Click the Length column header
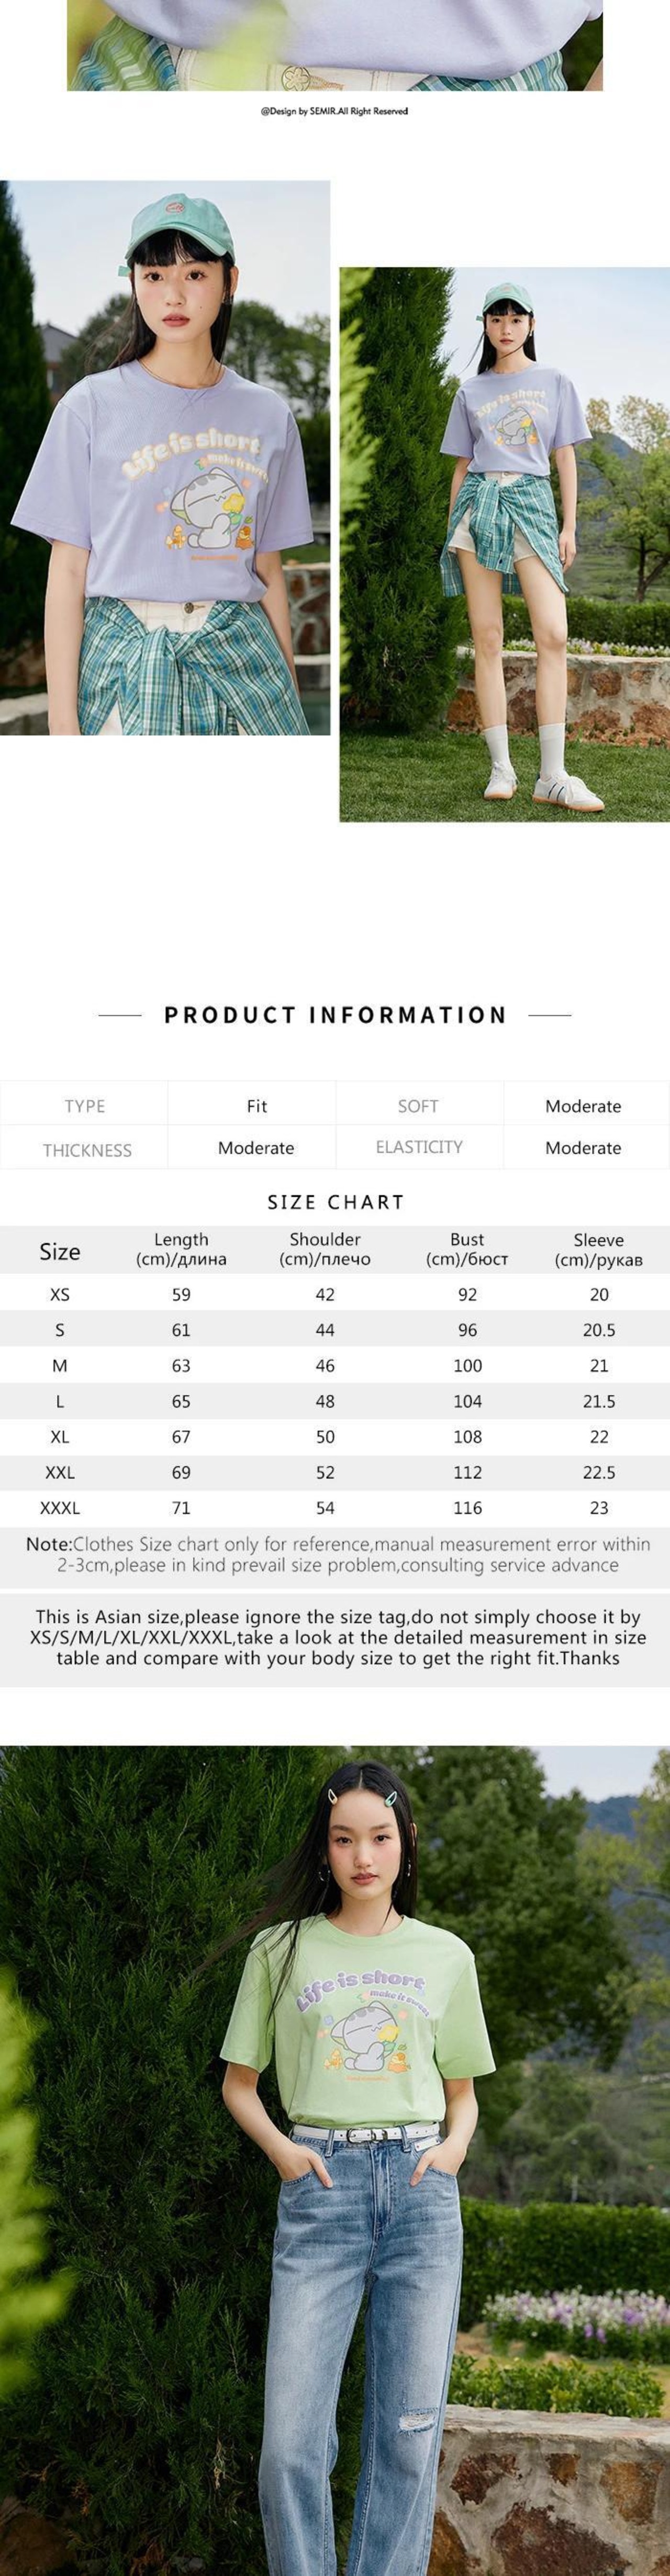 181,1249
